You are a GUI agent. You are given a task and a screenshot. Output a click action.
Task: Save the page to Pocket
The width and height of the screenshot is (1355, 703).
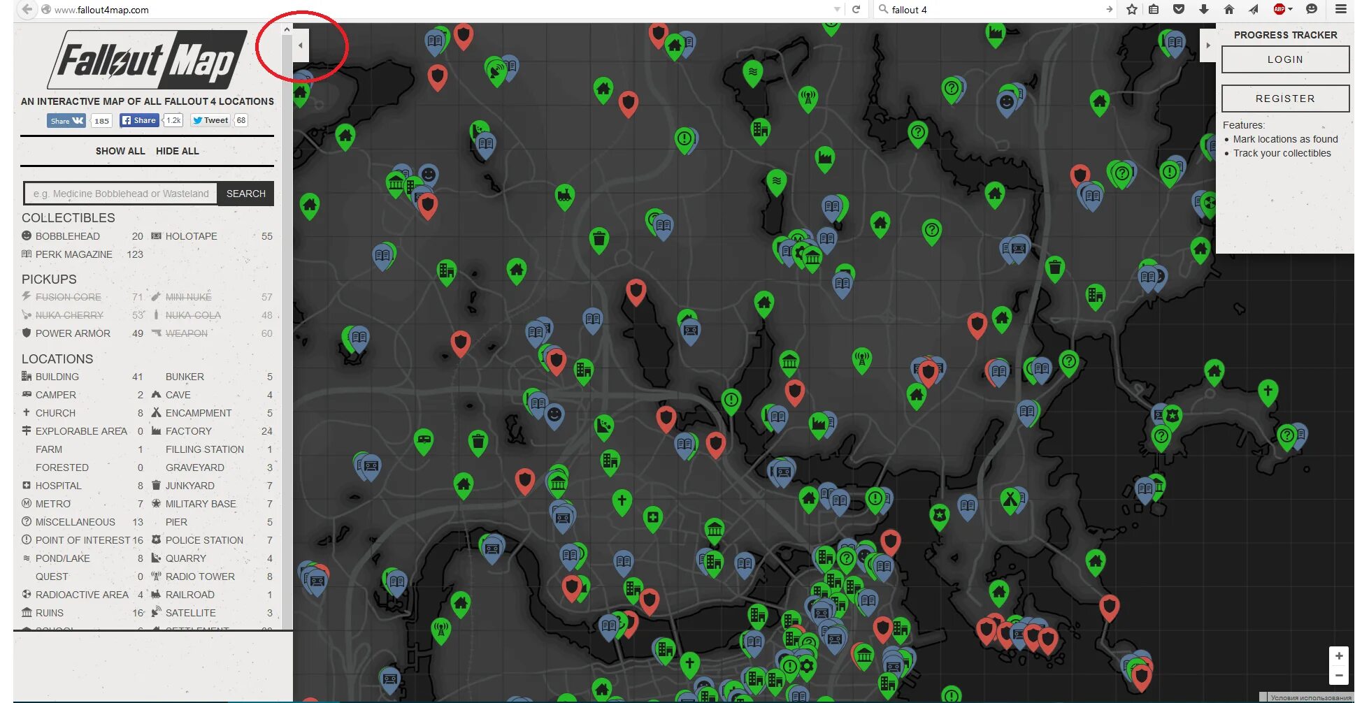1179,9
